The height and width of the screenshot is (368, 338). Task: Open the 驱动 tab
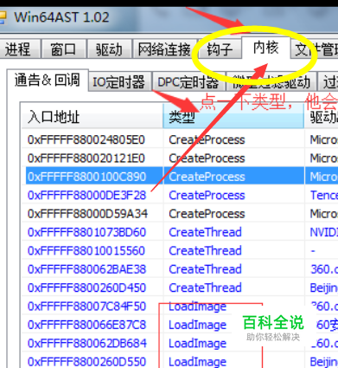pyautogui.click(x=109, y=48)
